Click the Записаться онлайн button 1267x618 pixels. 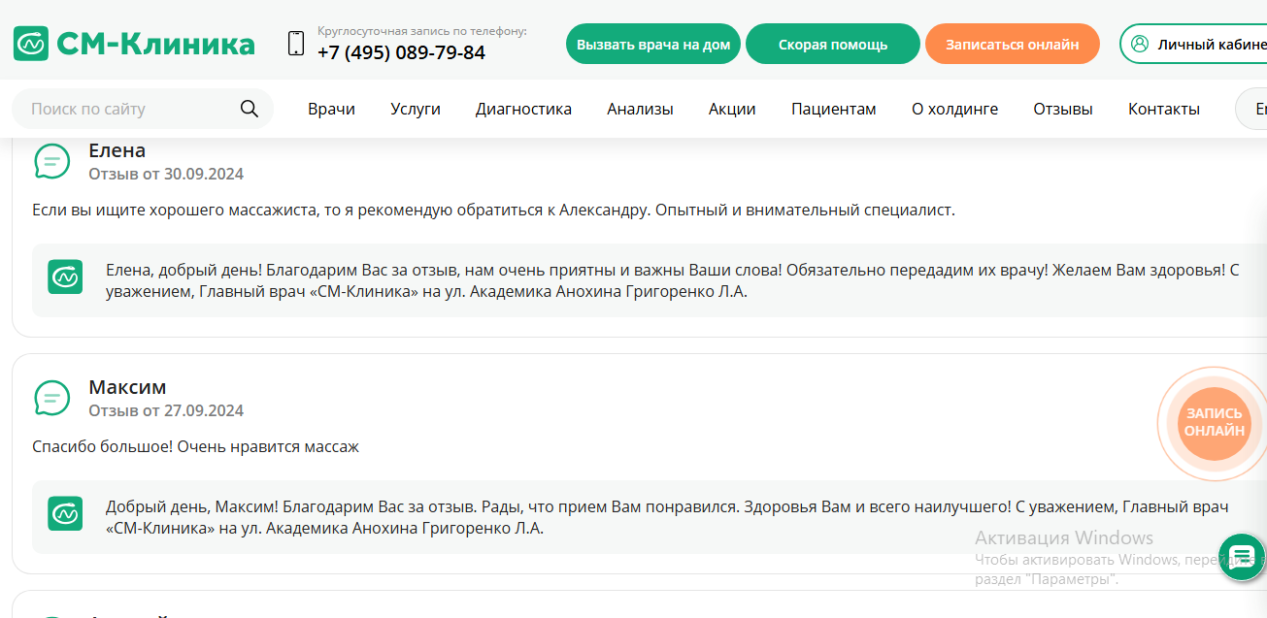(x=1013, y=43)
